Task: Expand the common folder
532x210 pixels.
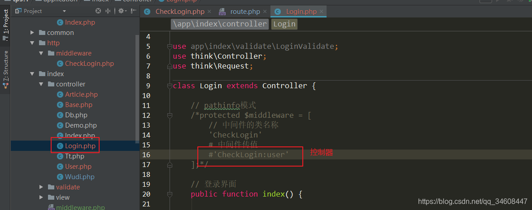Action: click(x=32, y=33)
